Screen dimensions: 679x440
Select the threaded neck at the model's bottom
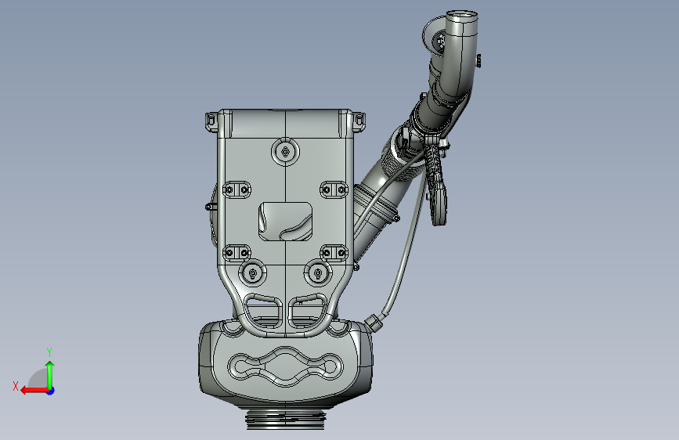[285, 420]
